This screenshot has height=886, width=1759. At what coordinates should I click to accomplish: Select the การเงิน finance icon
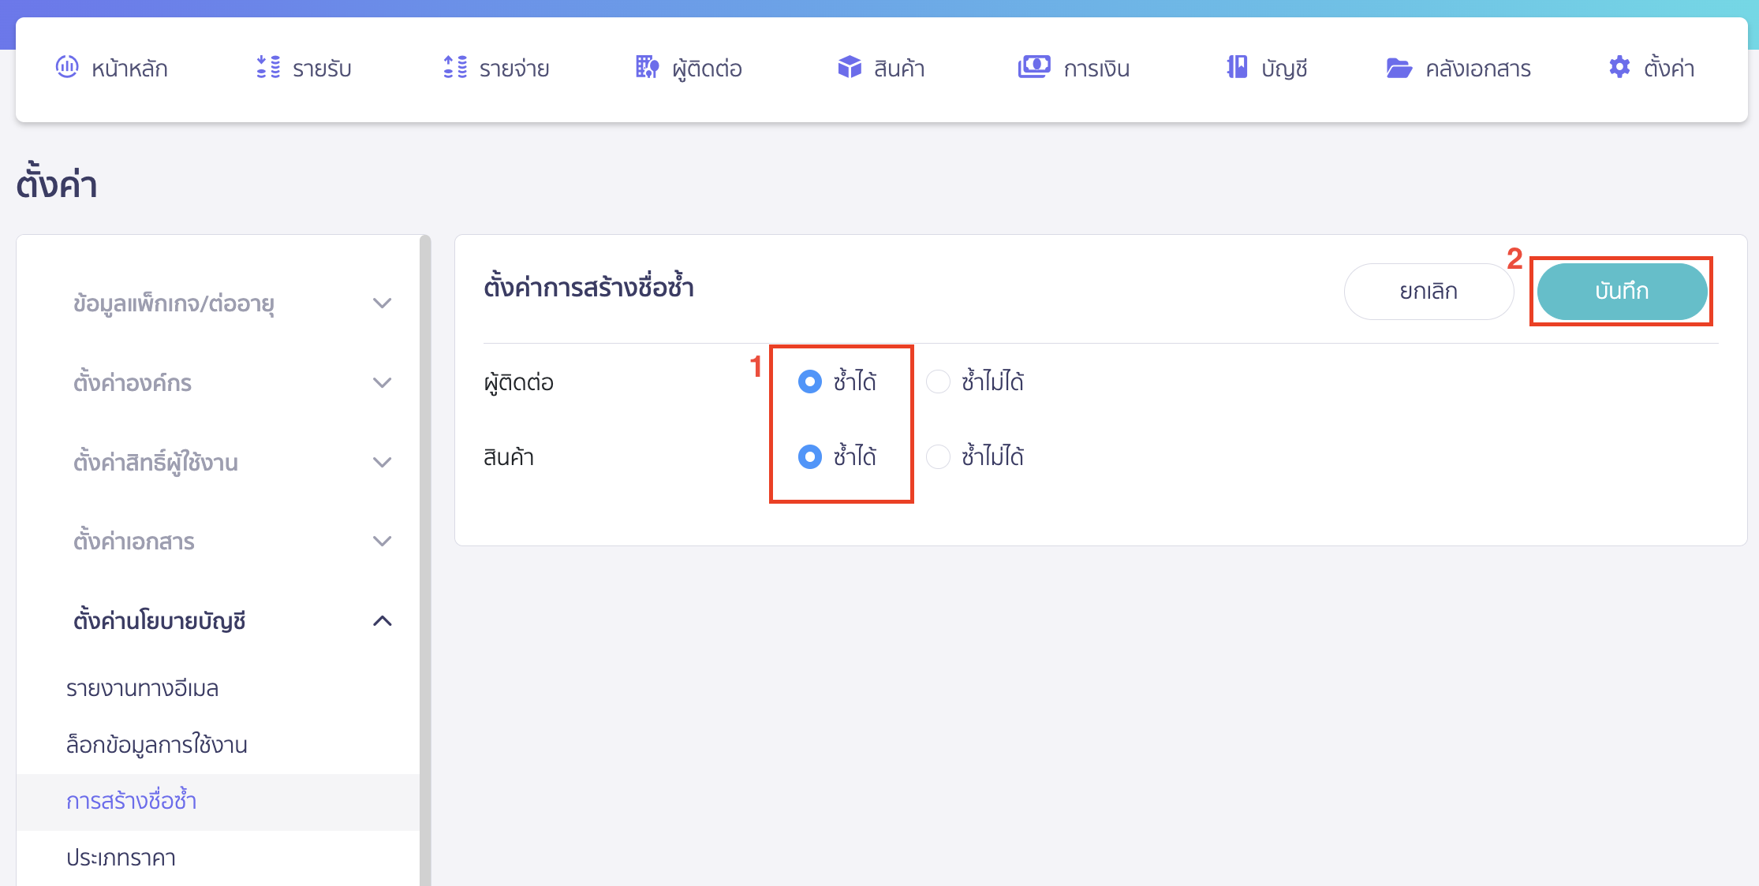1034,68
